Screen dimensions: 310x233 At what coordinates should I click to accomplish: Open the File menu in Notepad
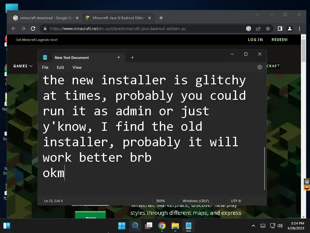pyautogui.click(x=45, y=67)
